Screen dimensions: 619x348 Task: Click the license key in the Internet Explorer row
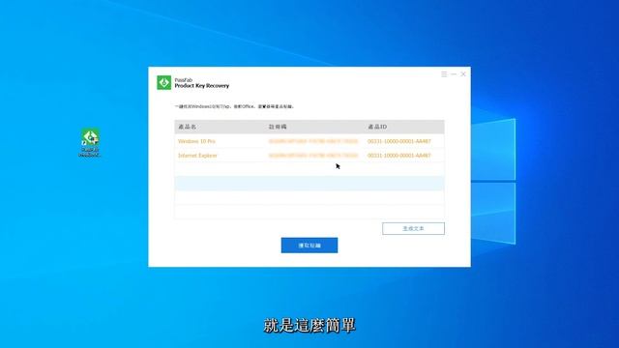[x=313, y=156]
